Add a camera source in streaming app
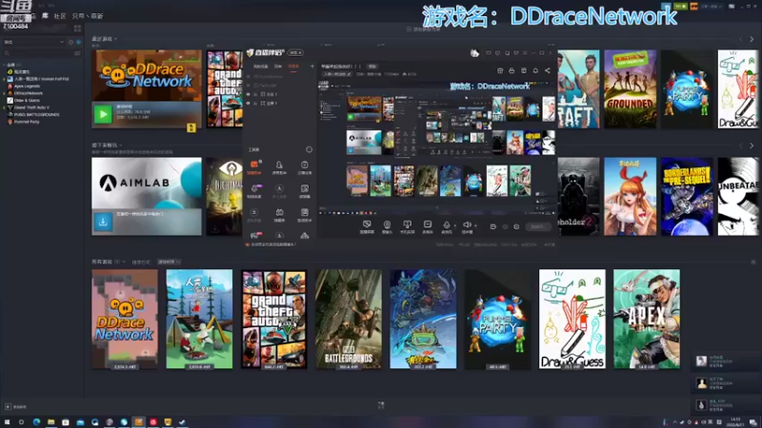The width and height of the screenshot is (762, 428). (x=387, y=226)
